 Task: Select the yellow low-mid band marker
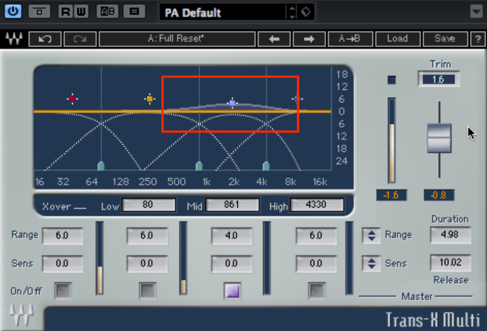(150, 99)
